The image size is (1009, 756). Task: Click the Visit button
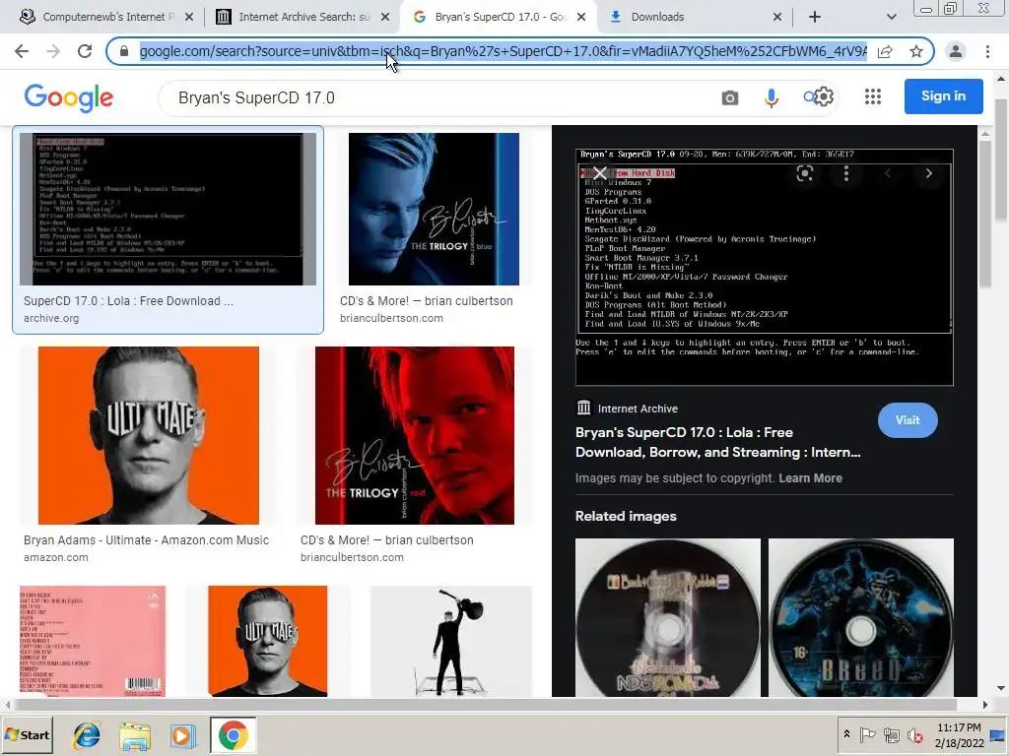coord(908,419)
